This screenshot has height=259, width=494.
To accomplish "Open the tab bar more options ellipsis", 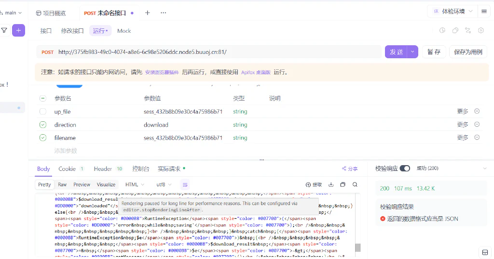I will coord(163,13).
